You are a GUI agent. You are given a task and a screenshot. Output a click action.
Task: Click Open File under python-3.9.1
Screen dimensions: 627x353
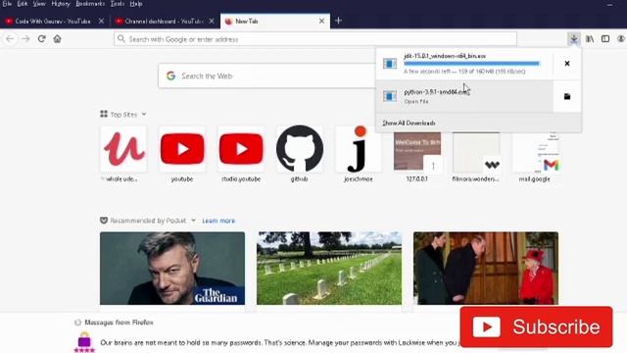416,102
